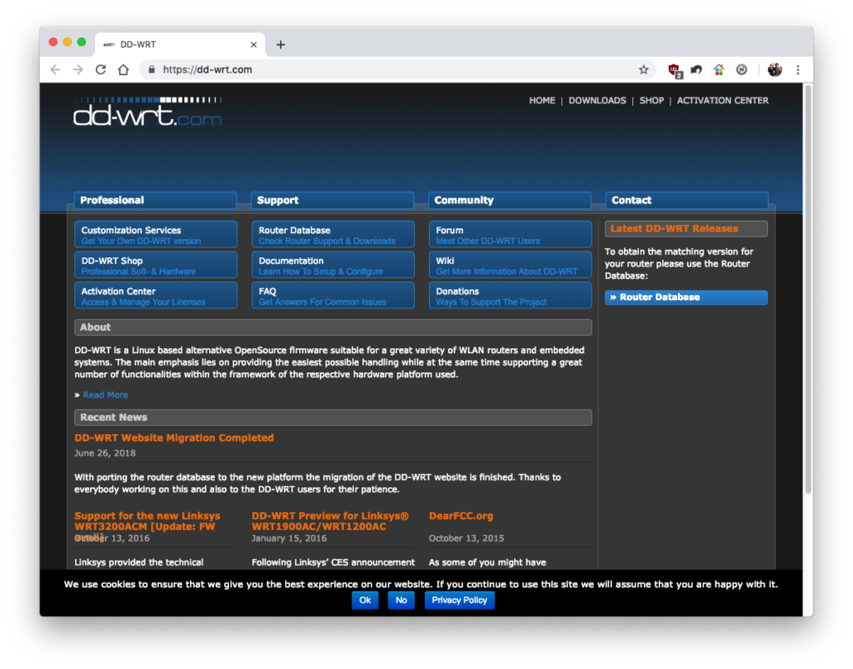Viewport: 853px width, 669px height.
Task: Open the FAQ tile
Action: click(x=333, y=295)
